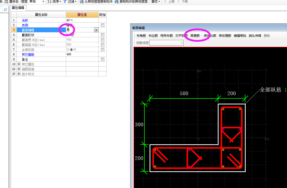Click the 修改箍筋 button
The width and height of the screenshot is (287, 188).
click(225, 36)
